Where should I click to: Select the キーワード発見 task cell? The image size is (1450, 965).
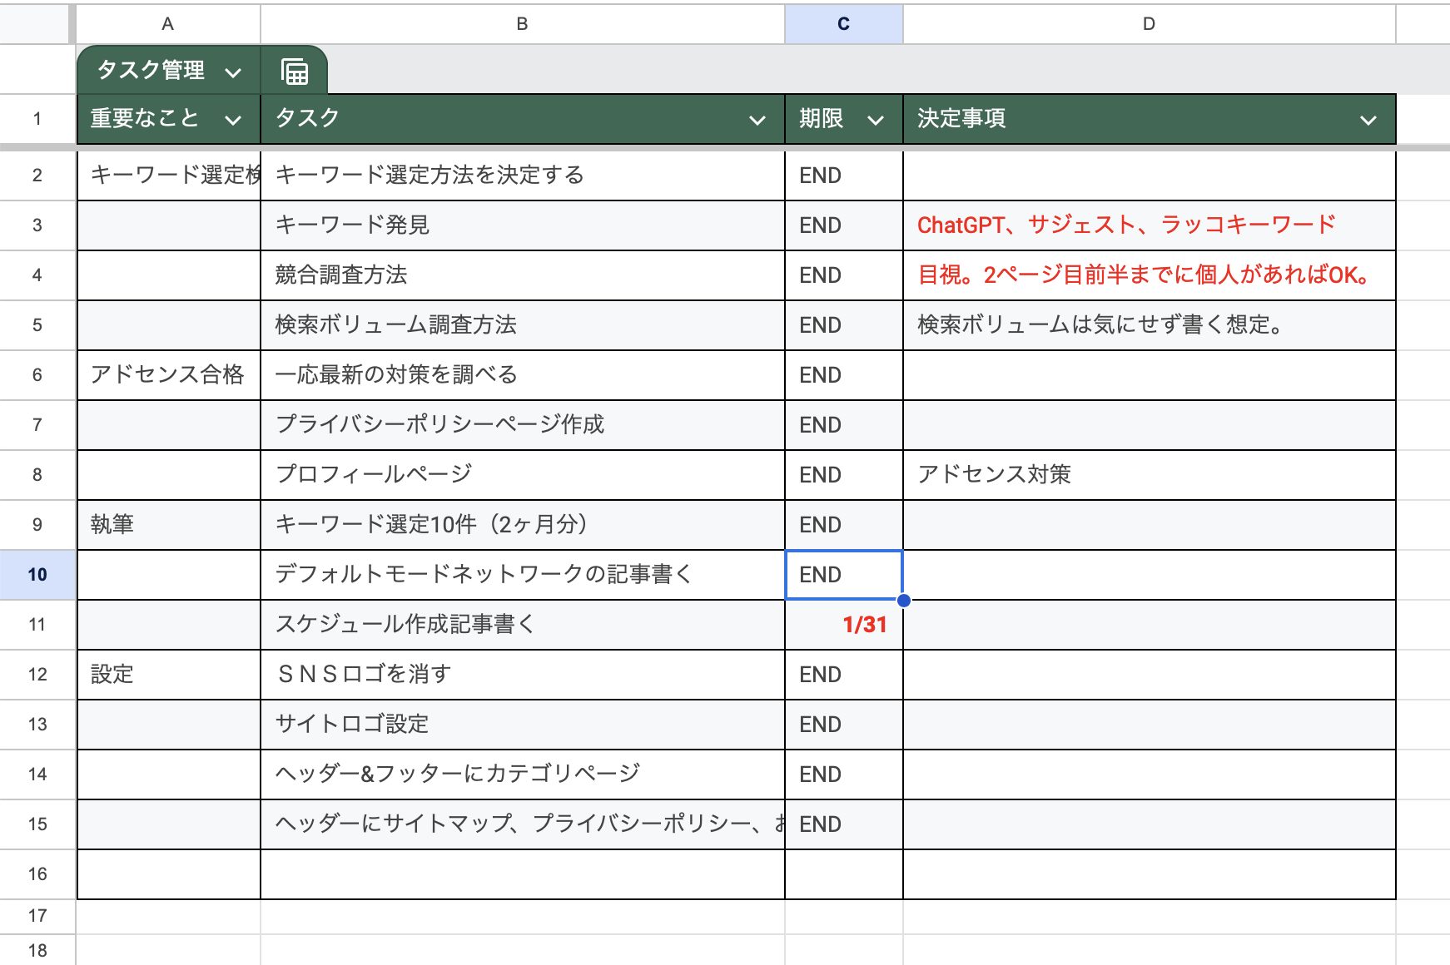523,225
